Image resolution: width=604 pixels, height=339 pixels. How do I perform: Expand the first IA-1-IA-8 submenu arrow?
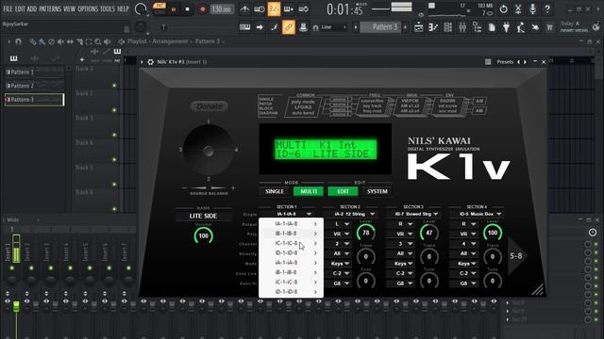[315, 224]
